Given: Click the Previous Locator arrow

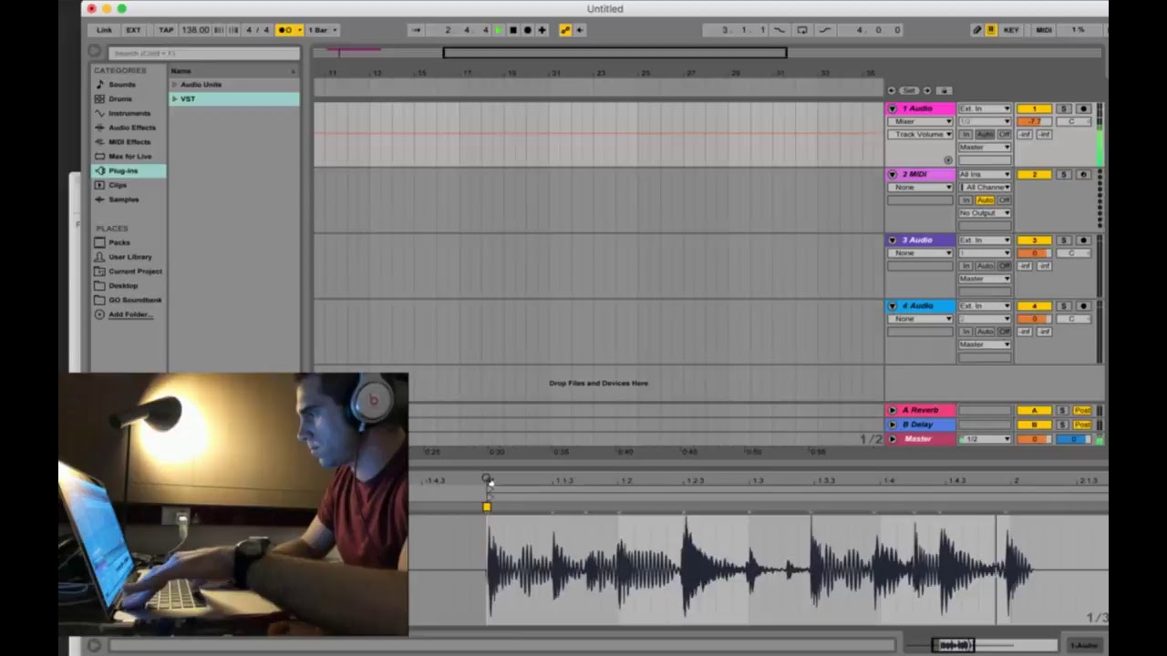Looking at the screenshot, I should (x=892, y=91).
